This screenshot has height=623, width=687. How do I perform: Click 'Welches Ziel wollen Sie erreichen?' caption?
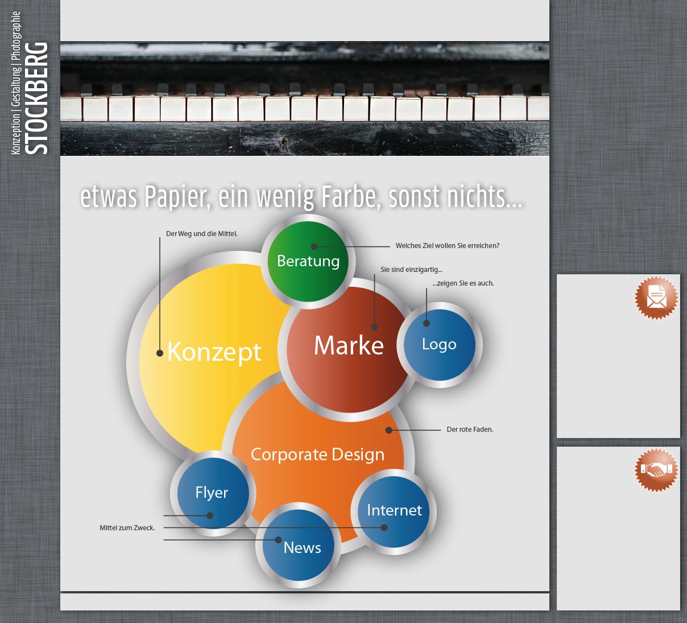[447, 246]
